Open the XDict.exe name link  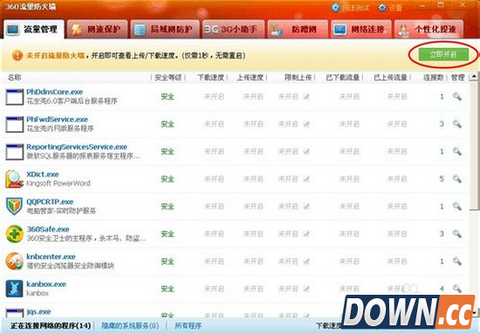tap(43, 174)
